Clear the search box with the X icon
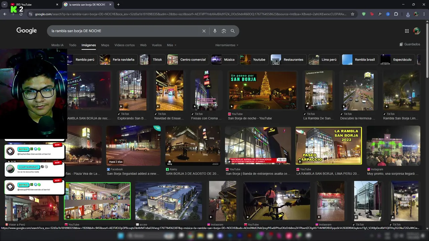 (204, 31)
